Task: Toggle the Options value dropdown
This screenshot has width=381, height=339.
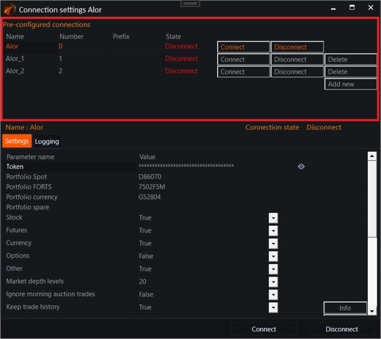Action: (273, 256)
